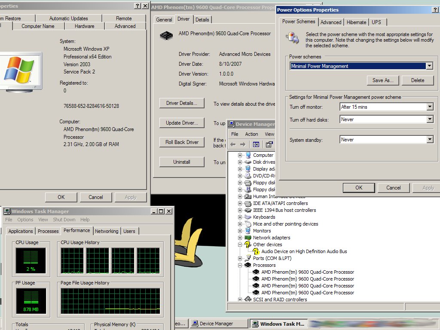Click Cancel in System Properties dialog
Screen dimensions: 440x330
(x=96, y=197)
